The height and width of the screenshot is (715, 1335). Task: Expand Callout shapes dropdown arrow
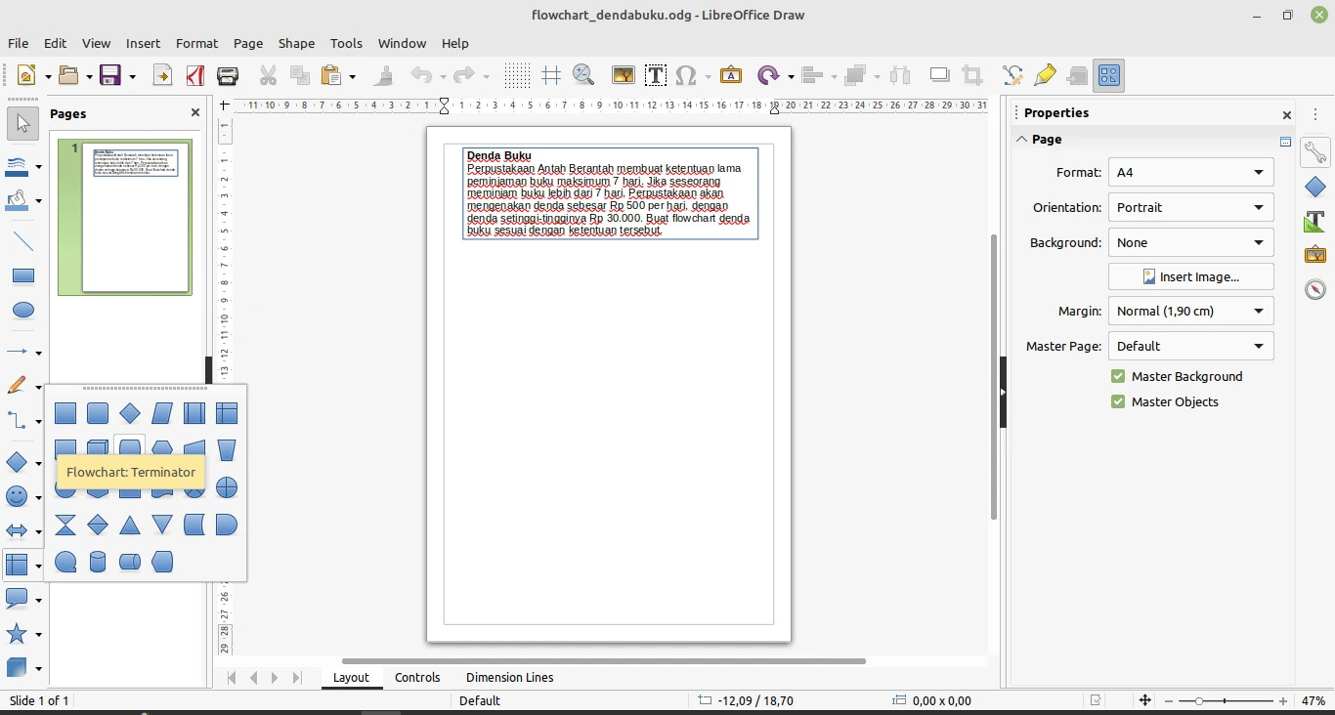tap(38, 600)
